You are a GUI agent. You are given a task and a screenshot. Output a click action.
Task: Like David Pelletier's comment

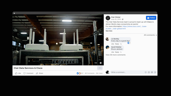[112, 52]
